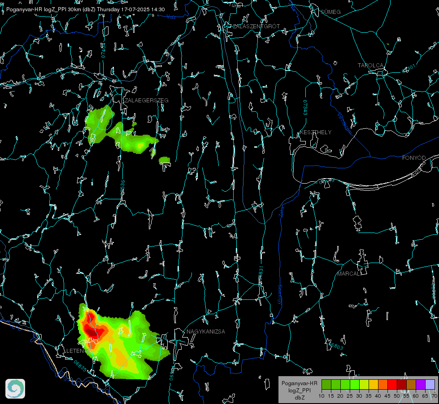Click the 15–20 dBZ green legend swatch
The height and width of the screenshot is (404, 439).
(336, 384)
